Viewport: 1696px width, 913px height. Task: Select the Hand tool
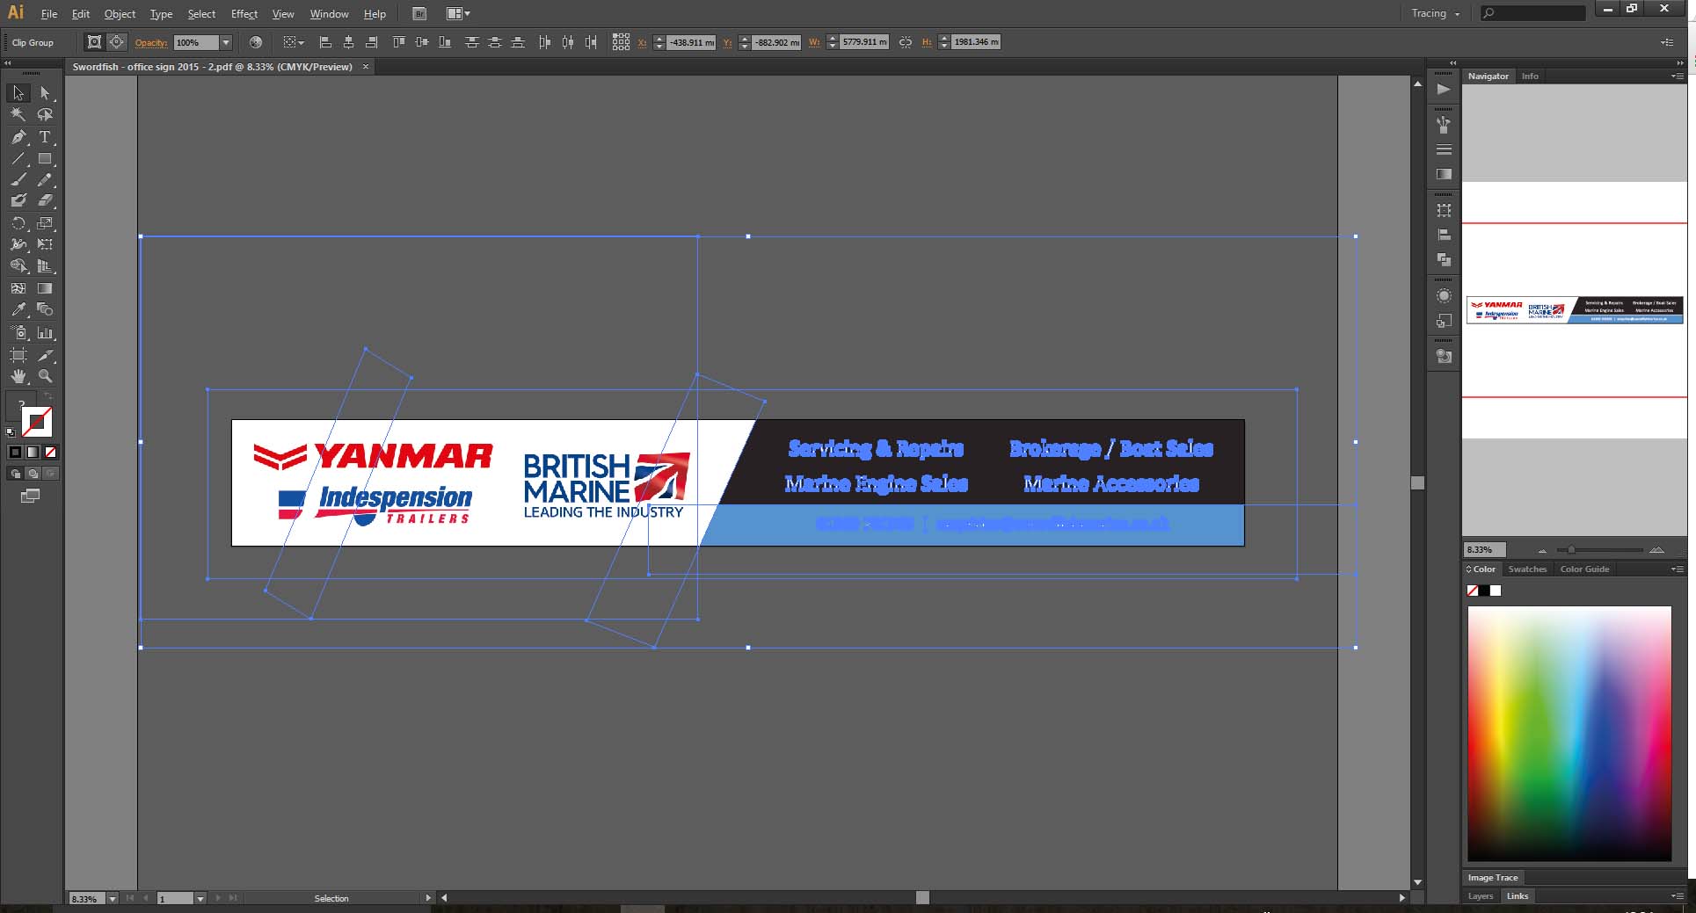coord(18,376)
